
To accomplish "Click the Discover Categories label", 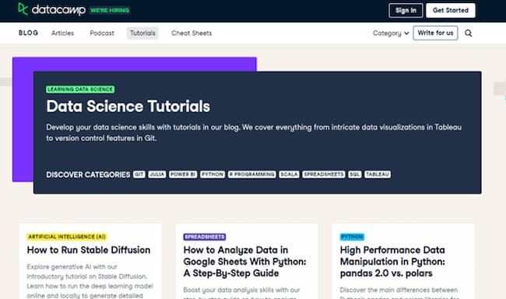I will [x=88, y=174].
